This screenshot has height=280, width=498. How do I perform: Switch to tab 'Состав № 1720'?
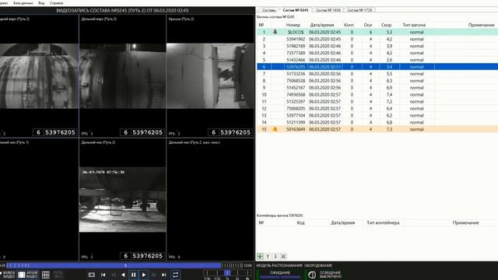pos(359,10)
